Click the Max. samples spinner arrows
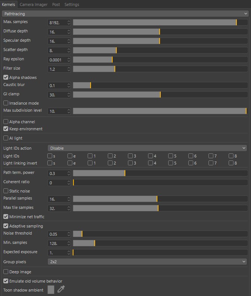The image size is (251, 296). point(69,22)
